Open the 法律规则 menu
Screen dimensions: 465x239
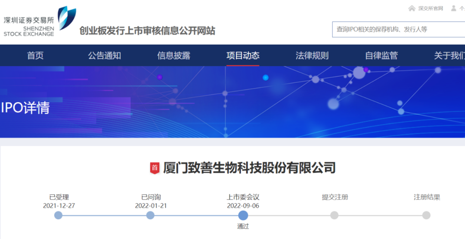point(312,55)
